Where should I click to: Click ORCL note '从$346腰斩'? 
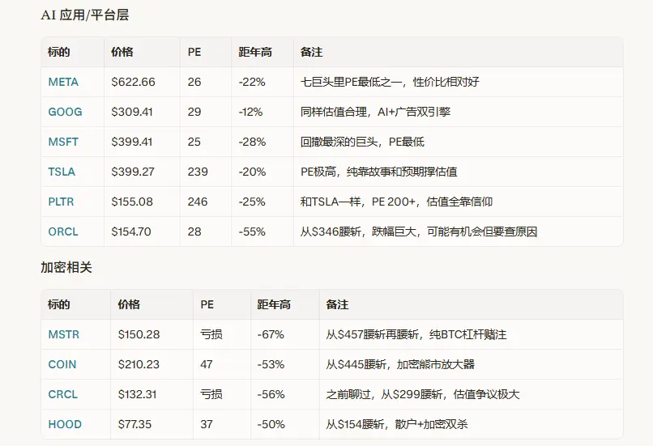(x=331, y=231)
